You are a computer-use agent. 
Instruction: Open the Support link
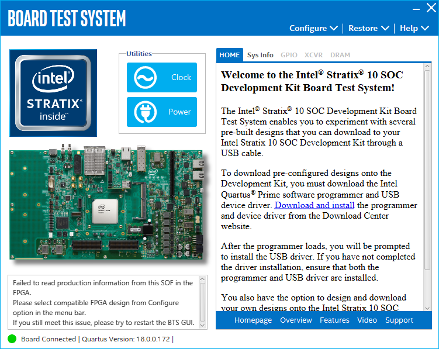[399, 320]
